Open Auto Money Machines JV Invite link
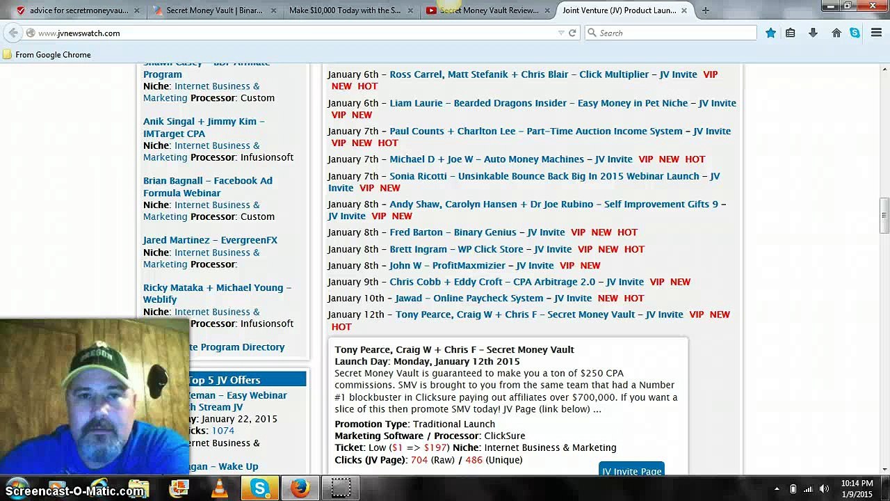This screenshot has height=501, width=890. coord(511,159)
